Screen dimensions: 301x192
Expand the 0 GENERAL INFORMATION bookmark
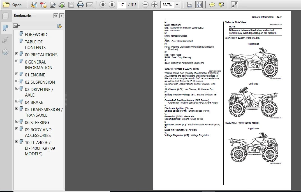point(17,61)
